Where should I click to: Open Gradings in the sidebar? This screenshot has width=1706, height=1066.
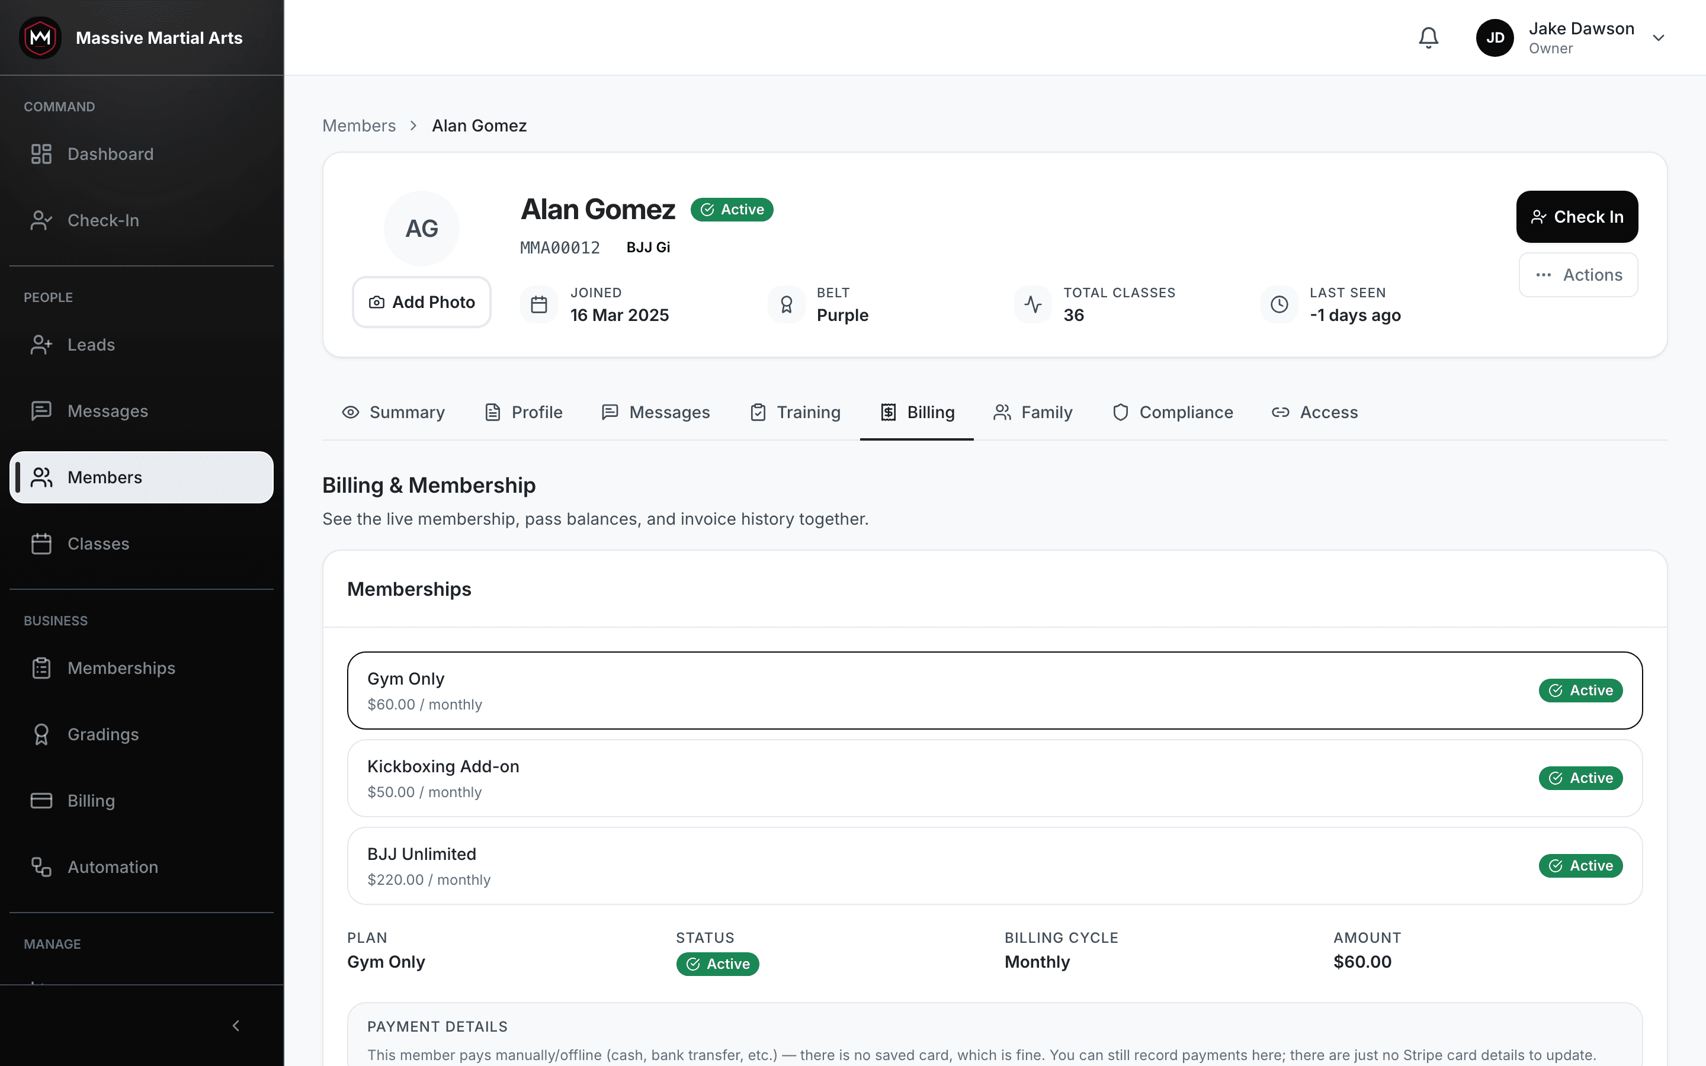tap(141, 734)
